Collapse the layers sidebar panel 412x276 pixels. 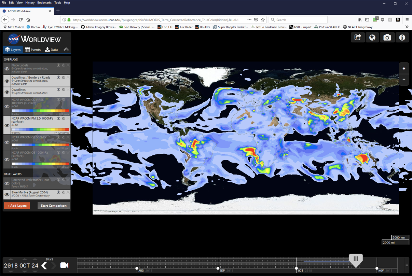[66, 50]
